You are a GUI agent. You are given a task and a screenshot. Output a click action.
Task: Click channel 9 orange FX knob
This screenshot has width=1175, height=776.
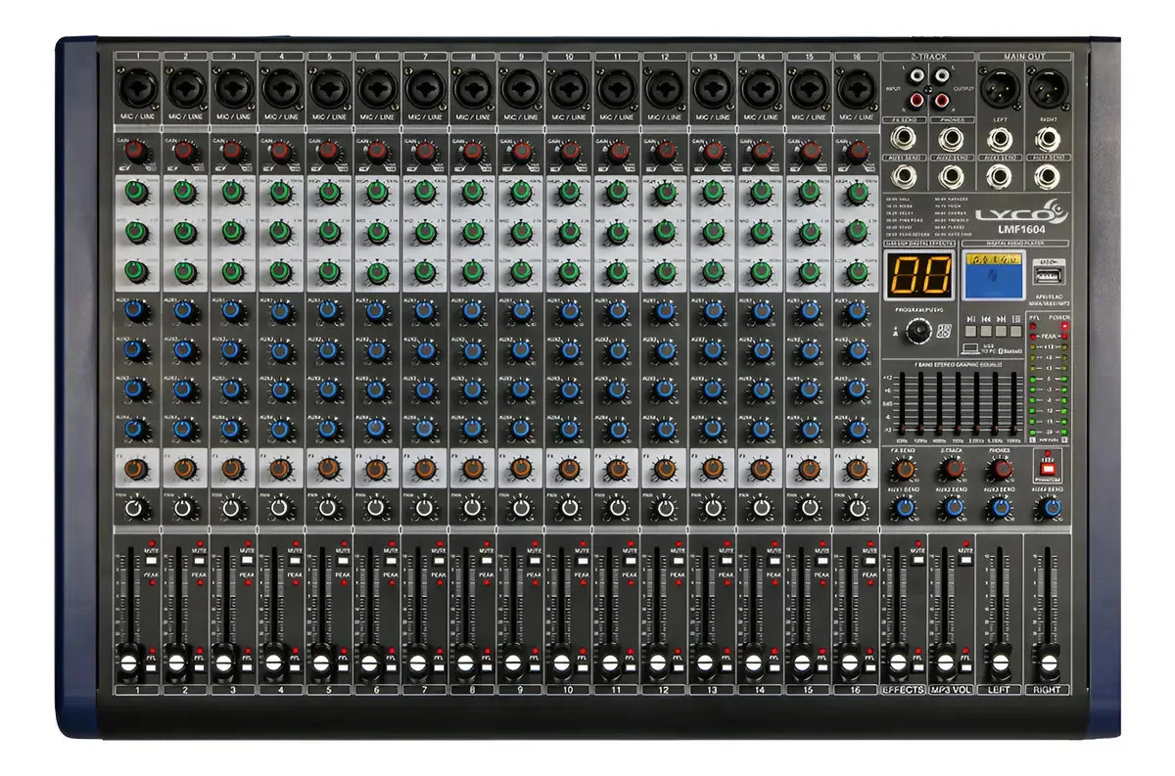(x=520, y=470)
